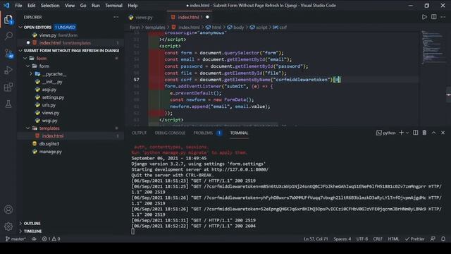Expand the Timeline section
This screenshot has height=254, width=451.
[x=20, y=231]
